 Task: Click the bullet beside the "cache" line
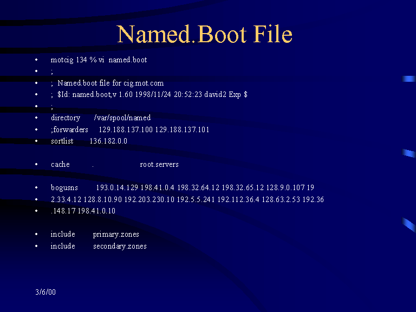click(x=36, y=165)
